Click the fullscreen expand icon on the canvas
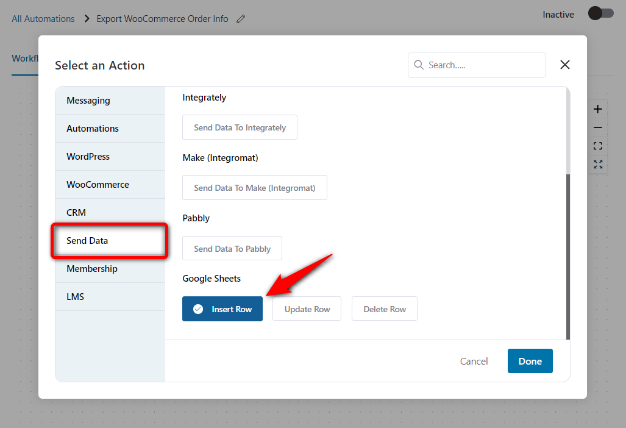The width and height of the screenshot is (626, 428). pos(597,165)
